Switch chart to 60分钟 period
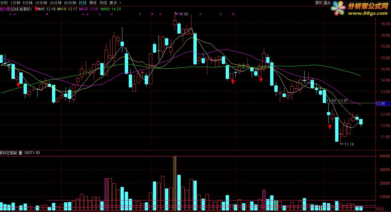This screenshot has height=212, width=391. click(70, 3)
